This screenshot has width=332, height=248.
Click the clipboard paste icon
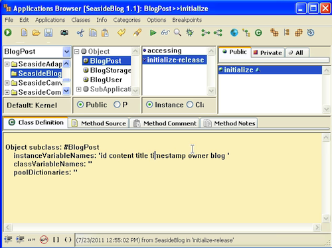pyautogui.click(x=105, y=33)
